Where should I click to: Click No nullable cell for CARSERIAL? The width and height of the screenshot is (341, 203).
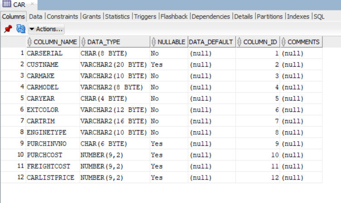(169, 53)
